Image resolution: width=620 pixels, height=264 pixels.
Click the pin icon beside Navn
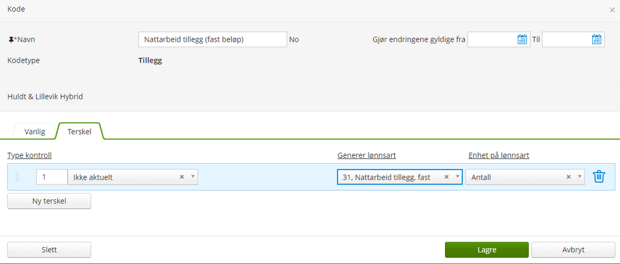click(11, 40)
